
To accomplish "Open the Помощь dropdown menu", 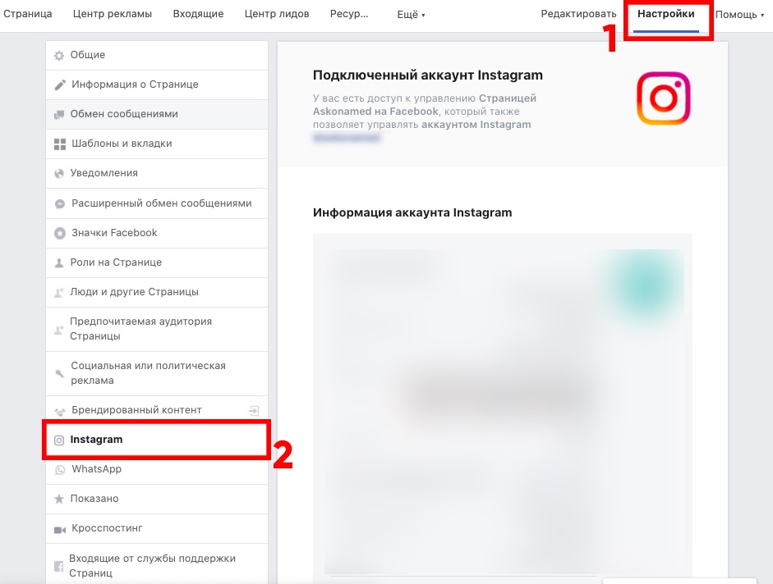I will [739, 14].
